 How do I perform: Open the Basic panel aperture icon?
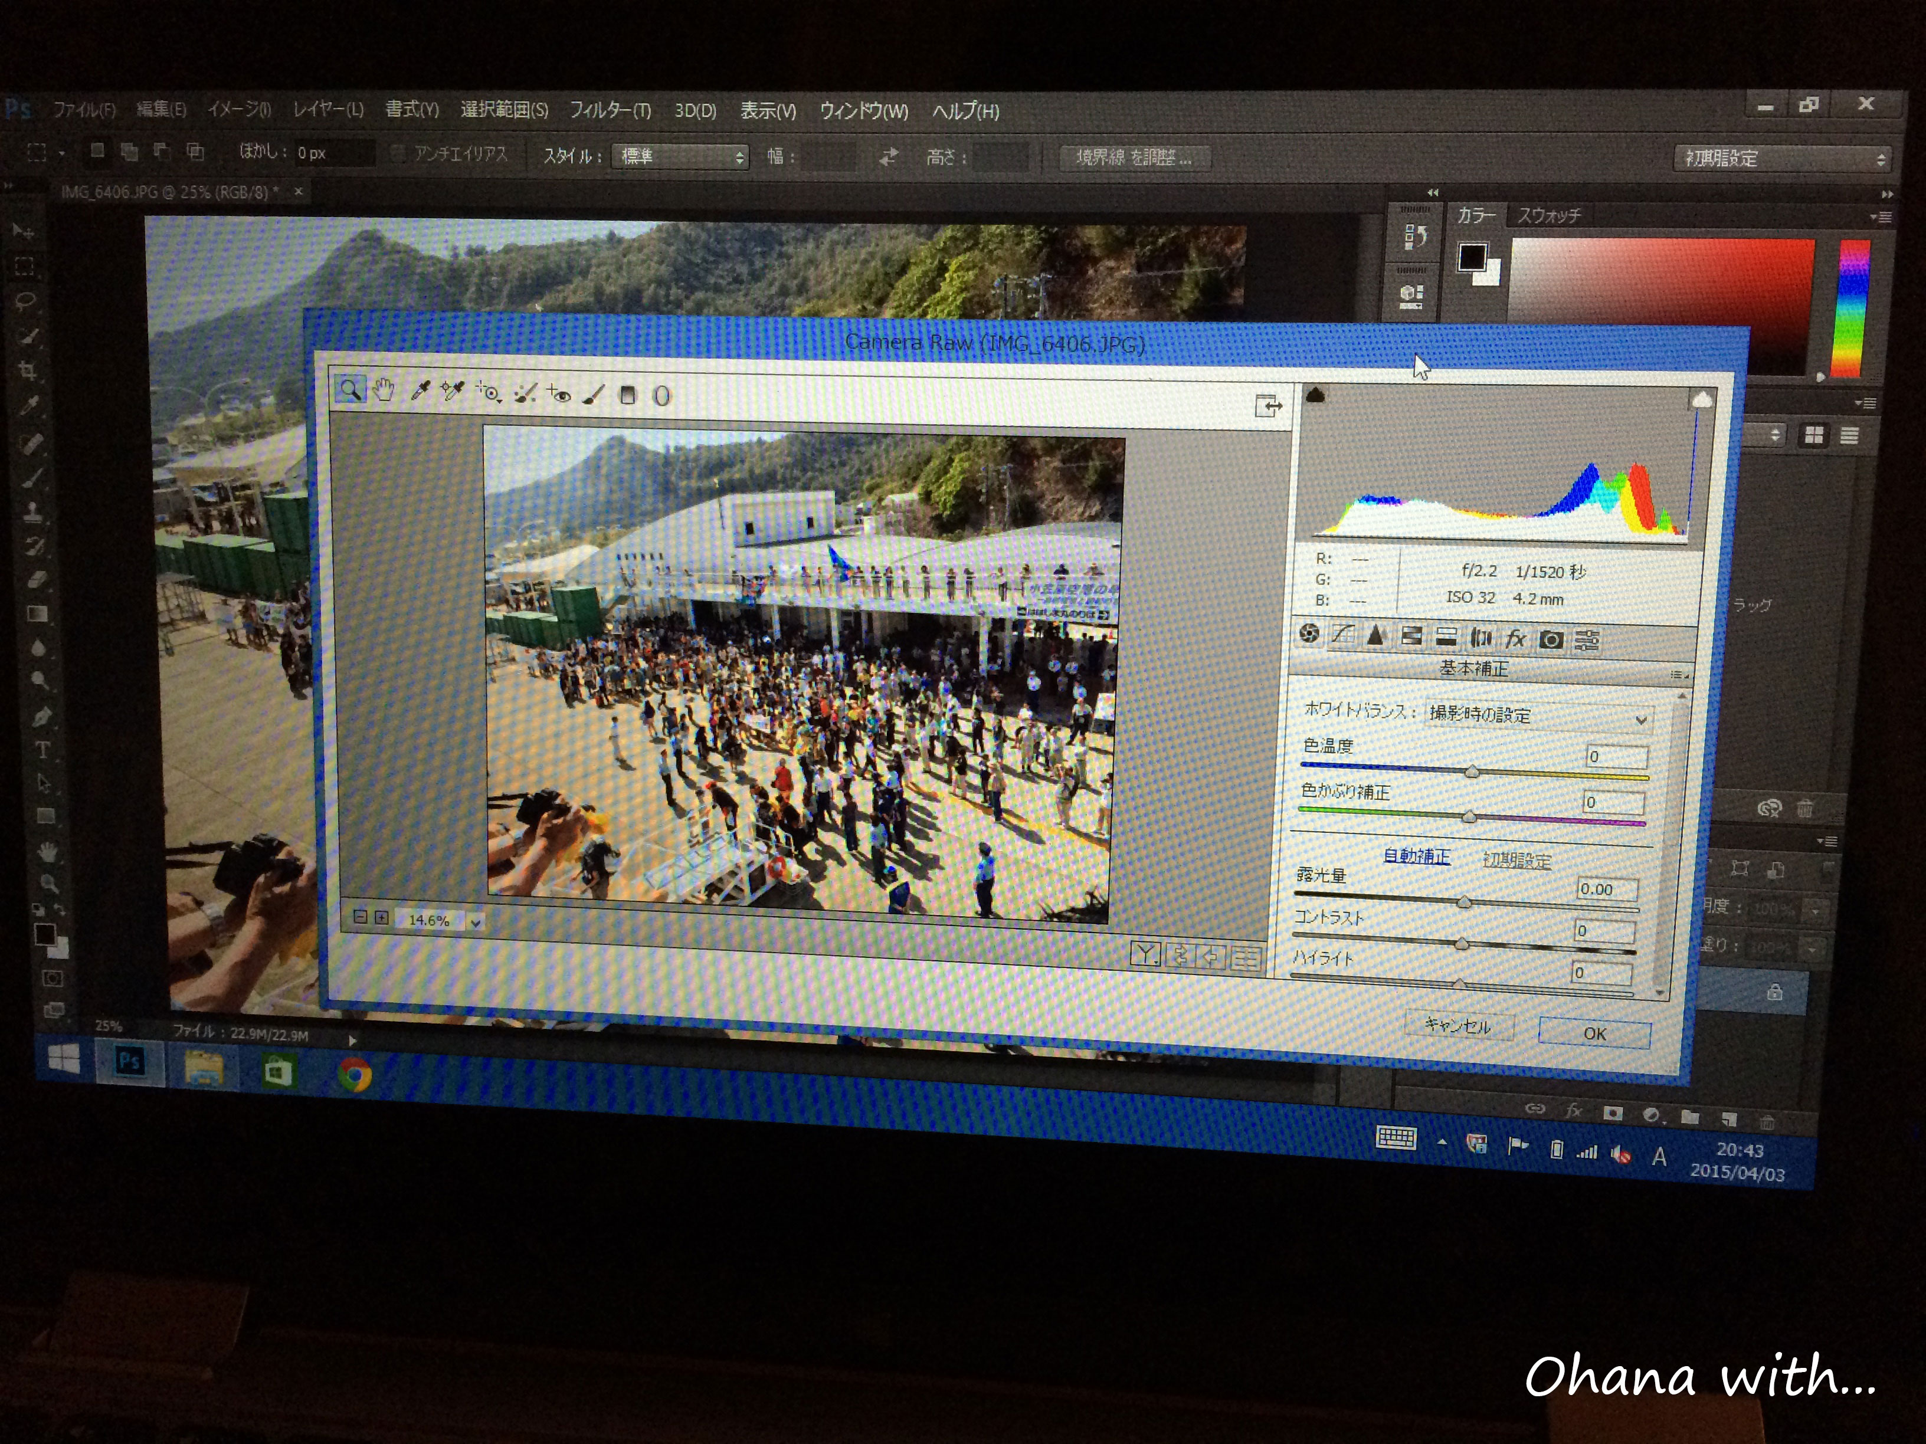pos(1309,634)
